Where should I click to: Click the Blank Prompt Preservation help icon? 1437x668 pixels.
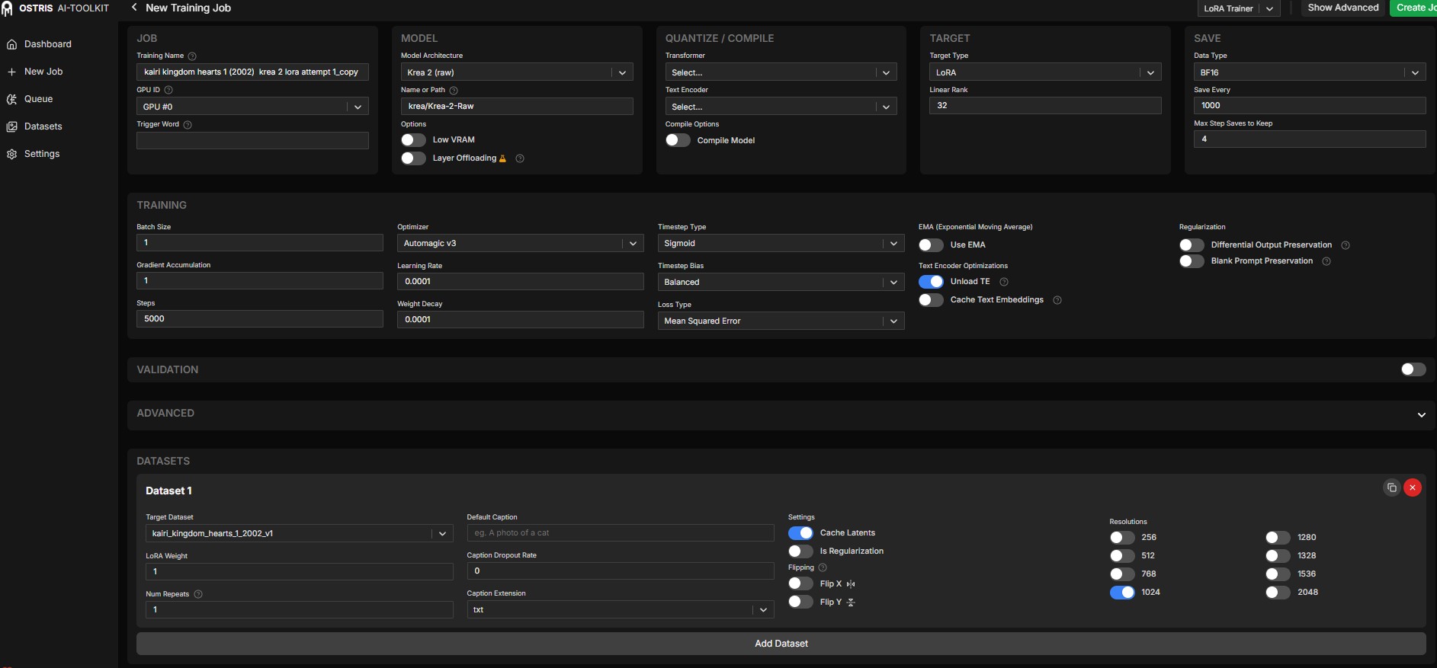(1326, 261)
